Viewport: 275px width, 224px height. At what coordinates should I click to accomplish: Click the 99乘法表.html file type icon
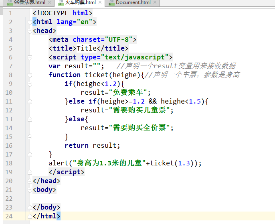click(x=10, y=3)
